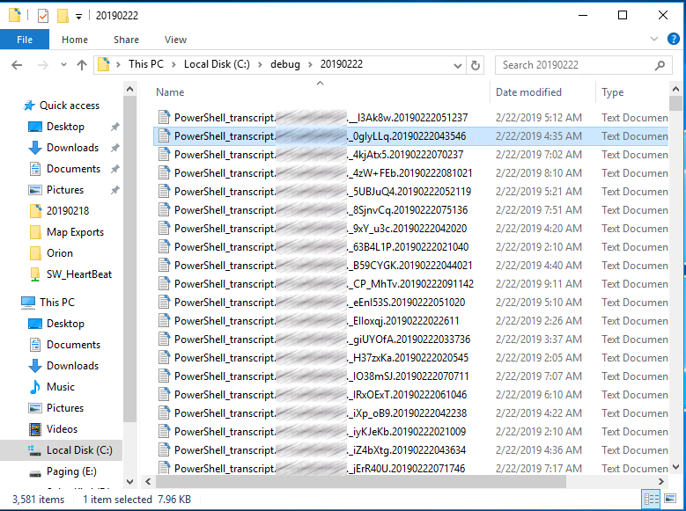Click file icon for _4zW+FEb.20190222081021

pyautogui.click(x=164, y=172)
